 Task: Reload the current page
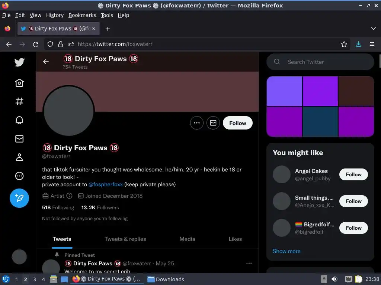36,45
